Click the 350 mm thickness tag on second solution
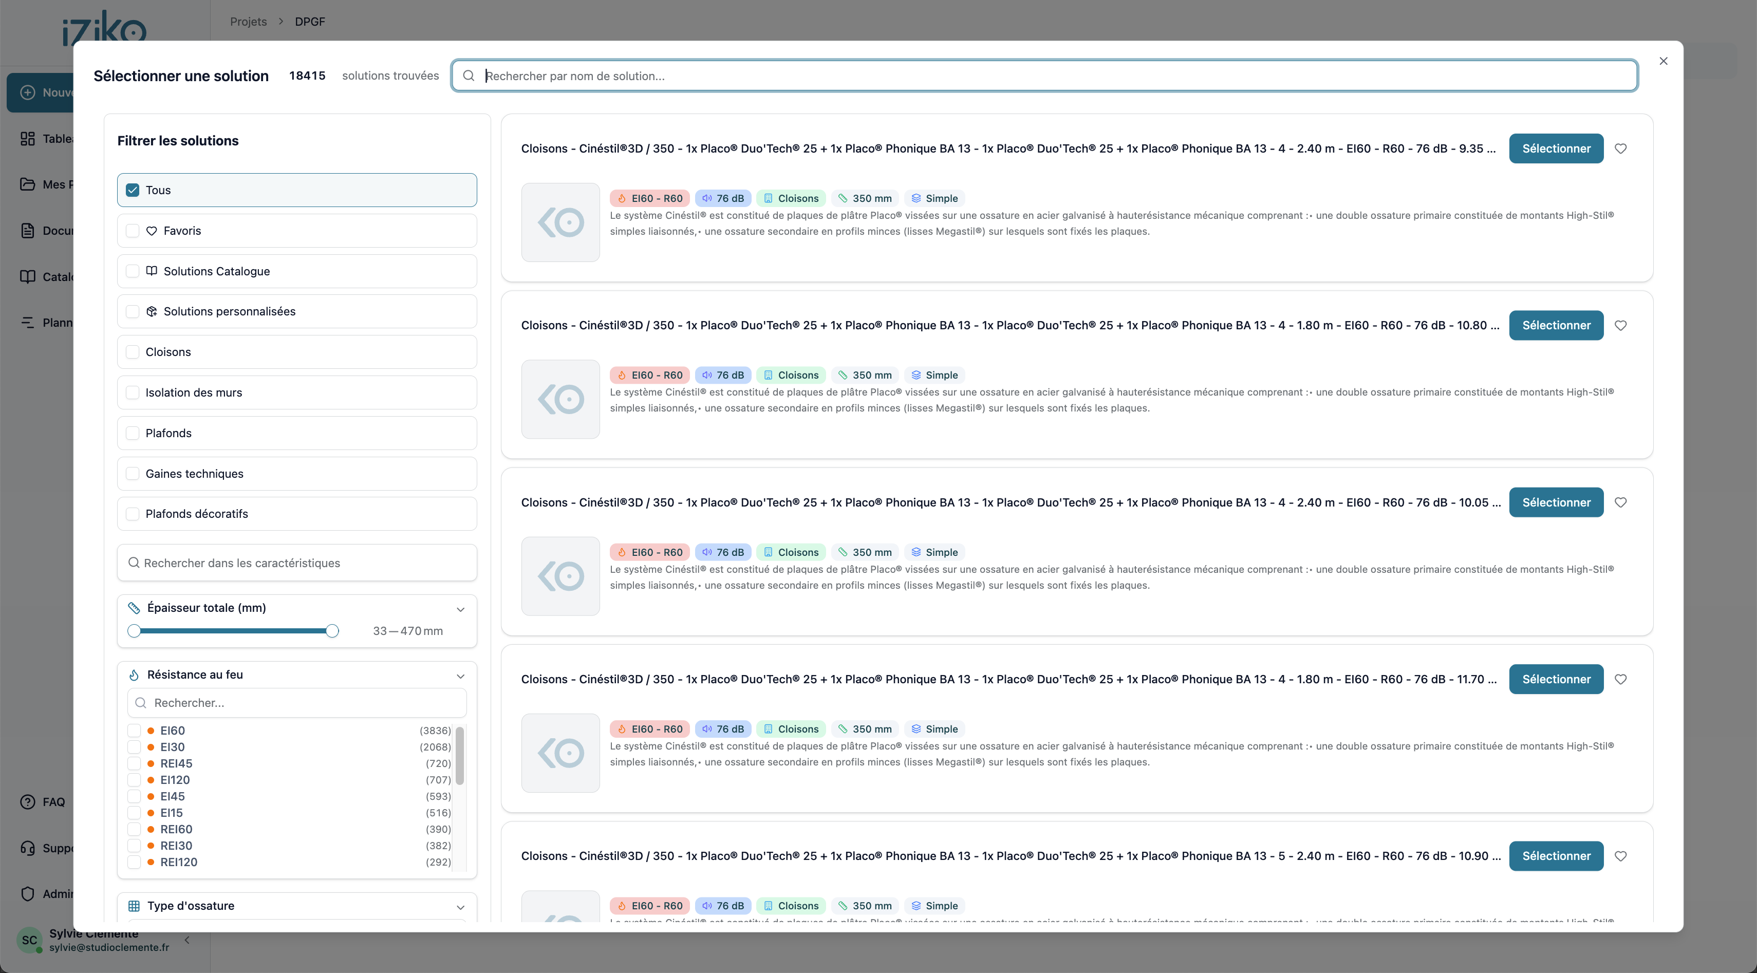This screenshot has width=1757, height=973. click(x=864, y=375)
